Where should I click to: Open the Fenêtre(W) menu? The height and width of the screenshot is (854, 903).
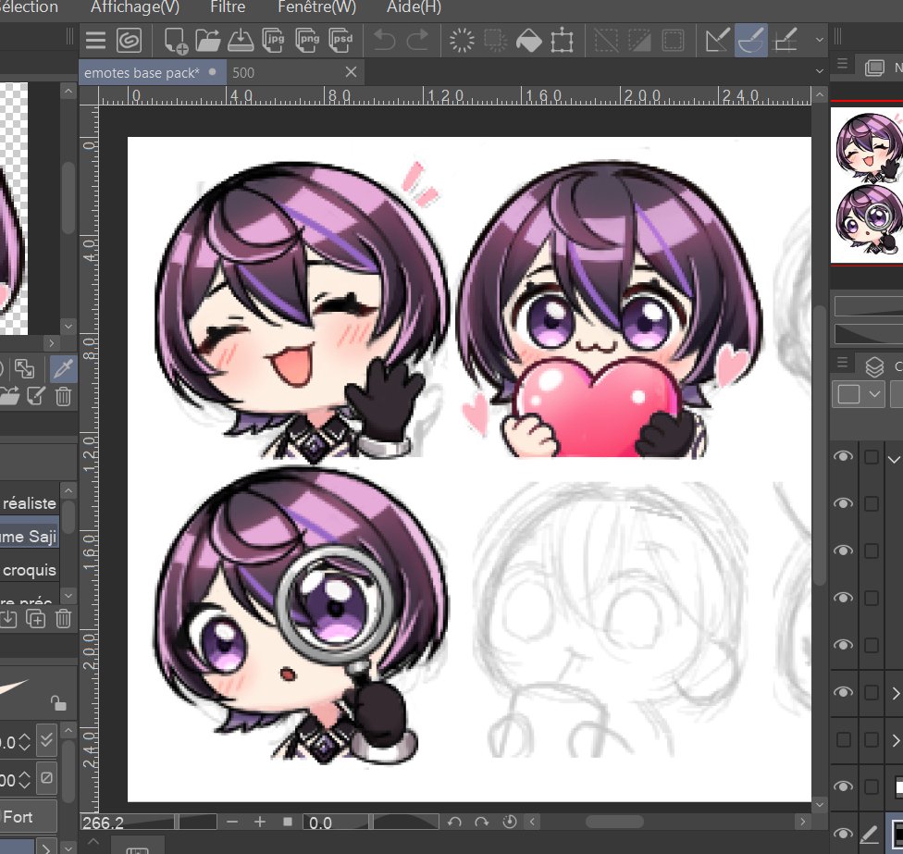[x=316, y=6]
